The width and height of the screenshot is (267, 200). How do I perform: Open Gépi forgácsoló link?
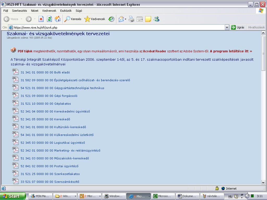coord(49,96)
